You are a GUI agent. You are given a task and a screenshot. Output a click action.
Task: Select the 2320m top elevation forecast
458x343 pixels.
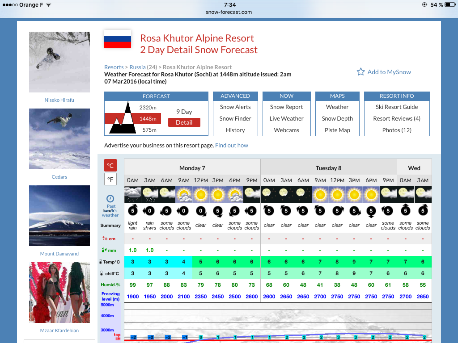click(148, 107)
